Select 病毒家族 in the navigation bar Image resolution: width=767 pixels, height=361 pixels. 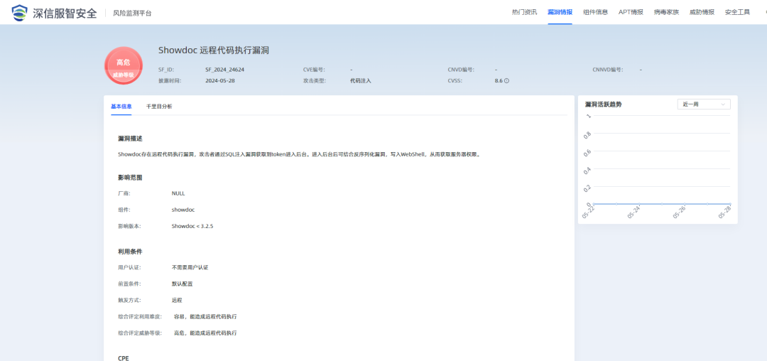click(x=666, y=12)
